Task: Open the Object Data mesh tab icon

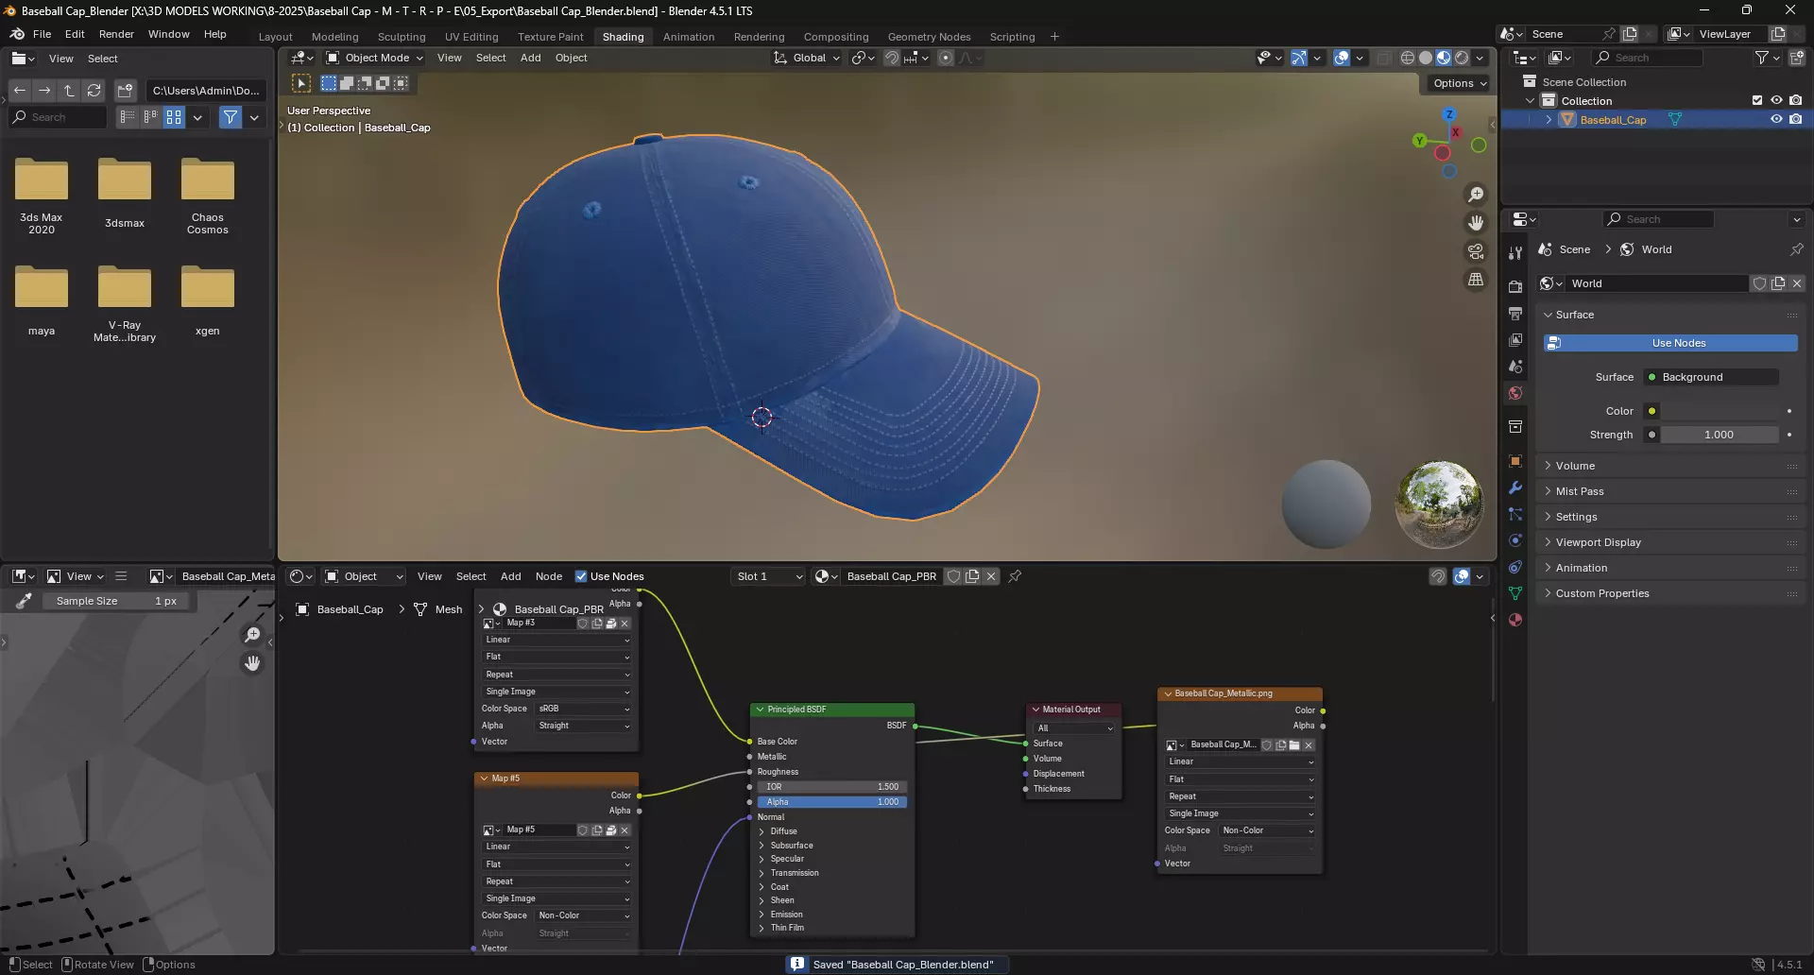Action: tap(1515, 593)
